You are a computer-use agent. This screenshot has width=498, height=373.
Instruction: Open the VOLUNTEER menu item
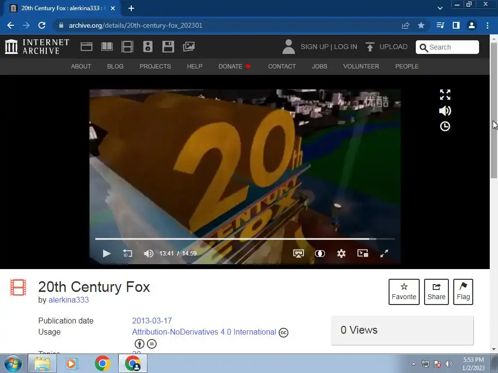pos(361,66)
